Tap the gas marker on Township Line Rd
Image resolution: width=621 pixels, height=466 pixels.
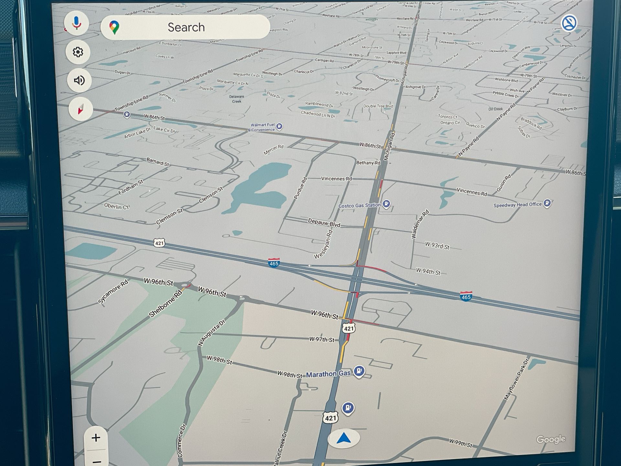(x=127, y=114)
